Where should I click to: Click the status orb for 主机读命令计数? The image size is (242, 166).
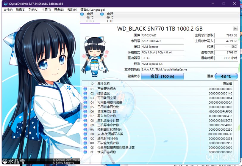tap(85, 121)
